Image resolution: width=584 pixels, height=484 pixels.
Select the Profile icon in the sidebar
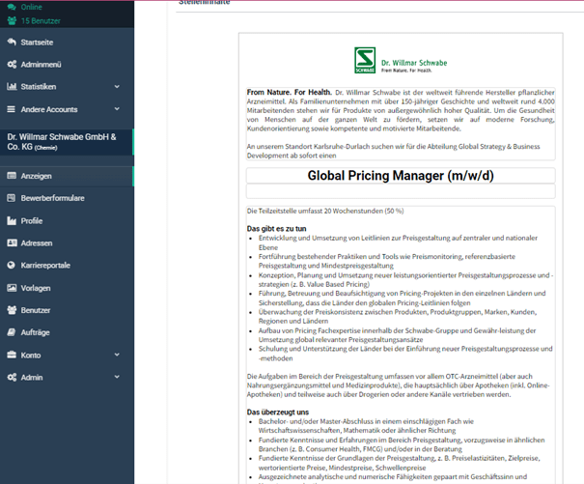(12, 221)
